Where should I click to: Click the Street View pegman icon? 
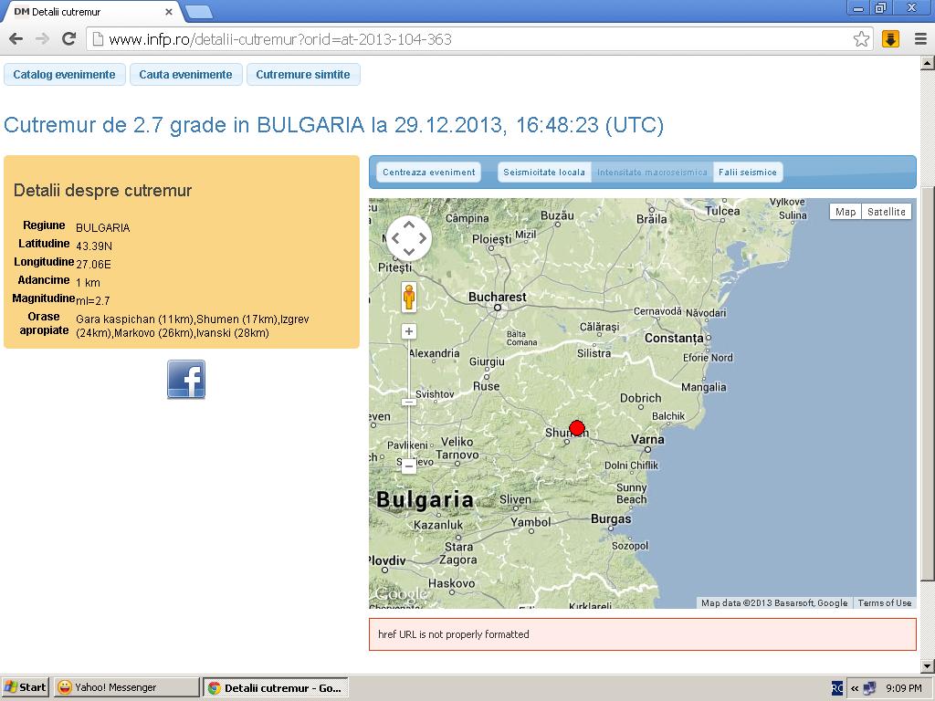(x=409, y=297)
